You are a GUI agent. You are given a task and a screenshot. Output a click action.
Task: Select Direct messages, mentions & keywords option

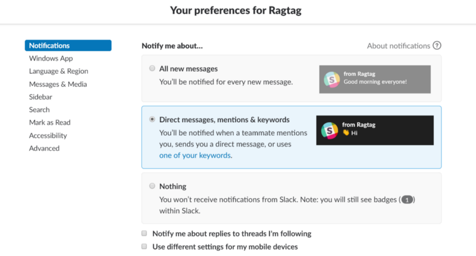152,119
